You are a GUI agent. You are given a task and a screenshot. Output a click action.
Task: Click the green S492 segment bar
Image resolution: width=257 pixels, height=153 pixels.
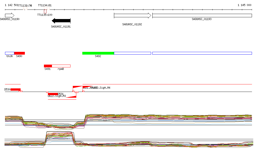(98, 53)
